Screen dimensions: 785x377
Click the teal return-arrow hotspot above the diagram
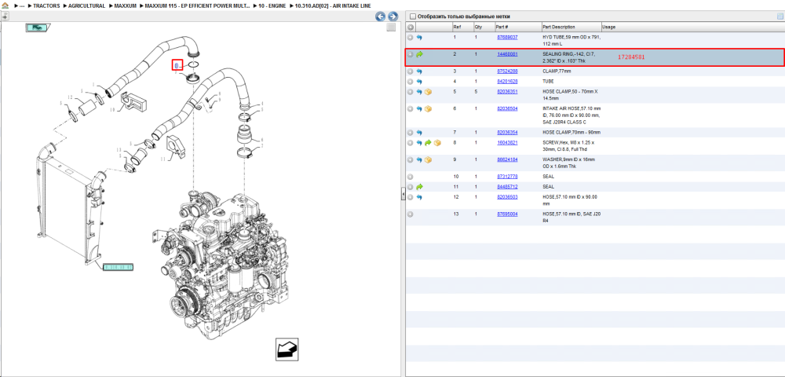(x=36, y=27)
